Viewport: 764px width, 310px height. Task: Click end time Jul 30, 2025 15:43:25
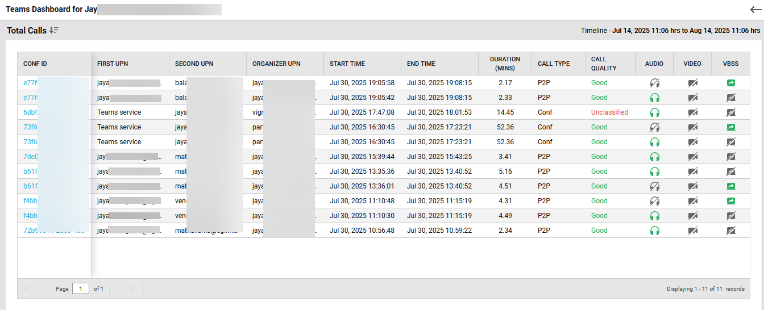(439, 157)
